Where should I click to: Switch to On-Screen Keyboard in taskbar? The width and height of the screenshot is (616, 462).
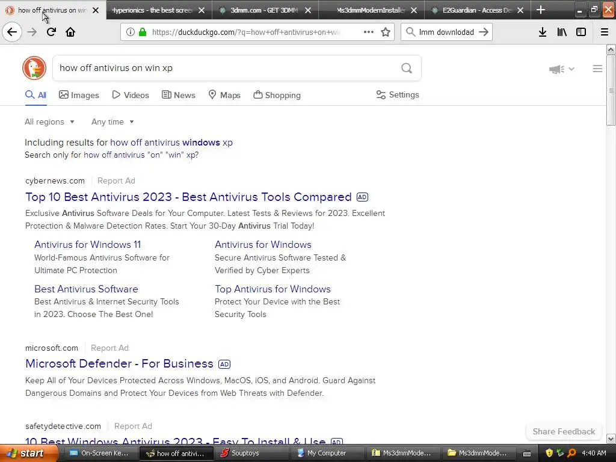[x=100, y=453]
